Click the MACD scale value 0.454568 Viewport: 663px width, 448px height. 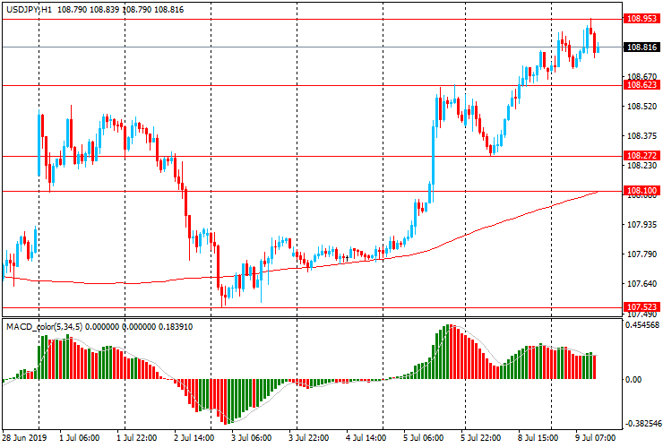[x=641, y=325]
